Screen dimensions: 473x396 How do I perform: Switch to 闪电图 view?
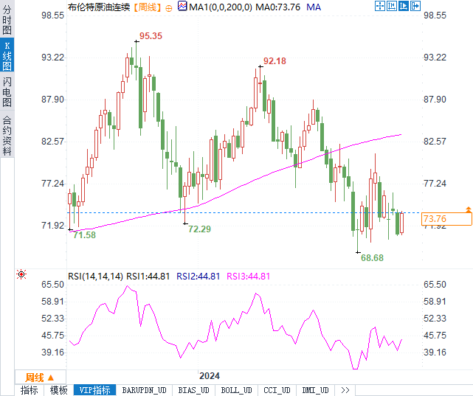pyautogui.click(x=7, y=91)
